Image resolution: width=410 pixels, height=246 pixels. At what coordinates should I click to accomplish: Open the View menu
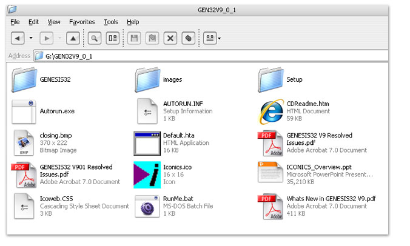click(x=54, y=22)
